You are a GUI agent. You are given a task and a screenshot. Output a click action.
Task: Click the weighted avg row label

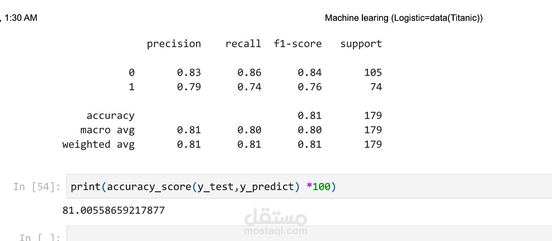click(98, 145)
